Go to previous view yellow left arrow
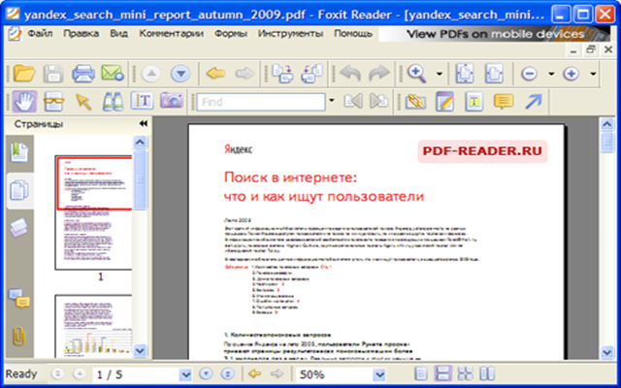The width and height of the screenshot is (621, 388). (215, 74)
